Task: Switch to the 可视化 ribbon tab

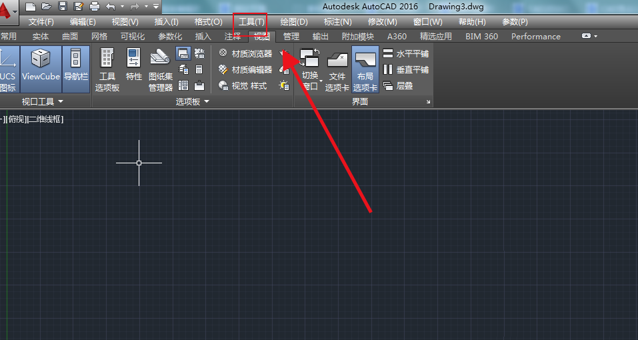Action: 133,37
